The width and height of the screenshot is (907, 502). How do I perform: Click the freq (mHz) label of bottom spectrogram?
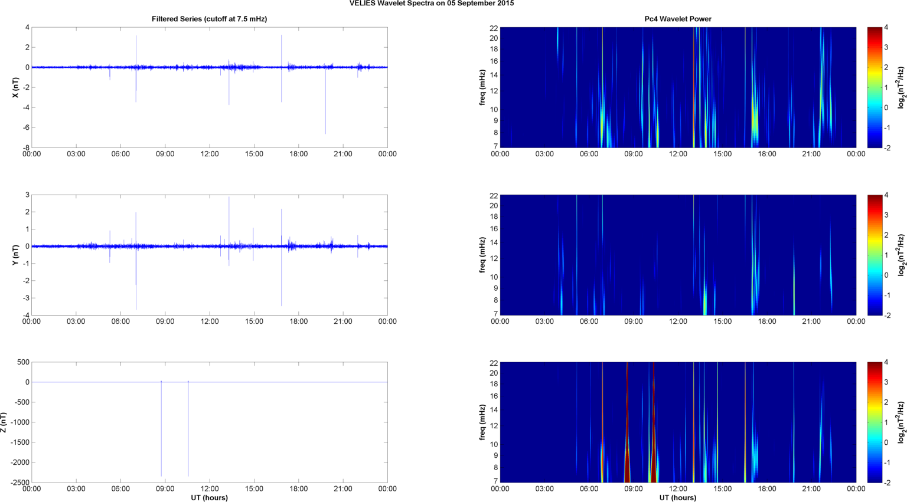482,422
